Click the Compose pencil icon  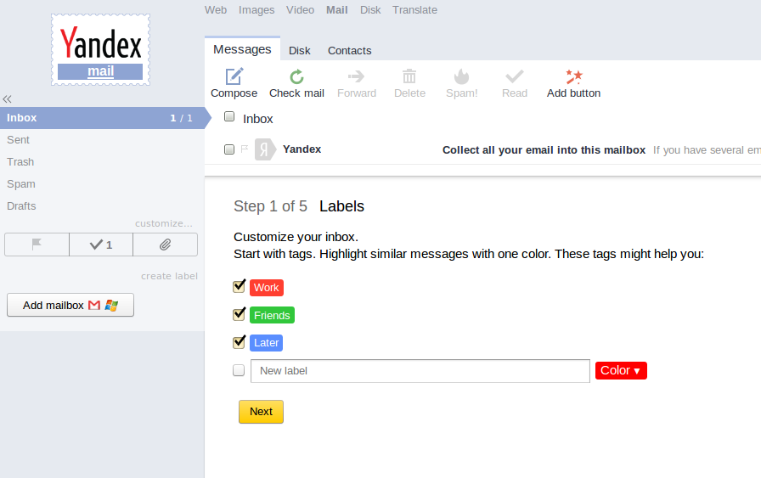pyautogui.click(x=234, y=76)
